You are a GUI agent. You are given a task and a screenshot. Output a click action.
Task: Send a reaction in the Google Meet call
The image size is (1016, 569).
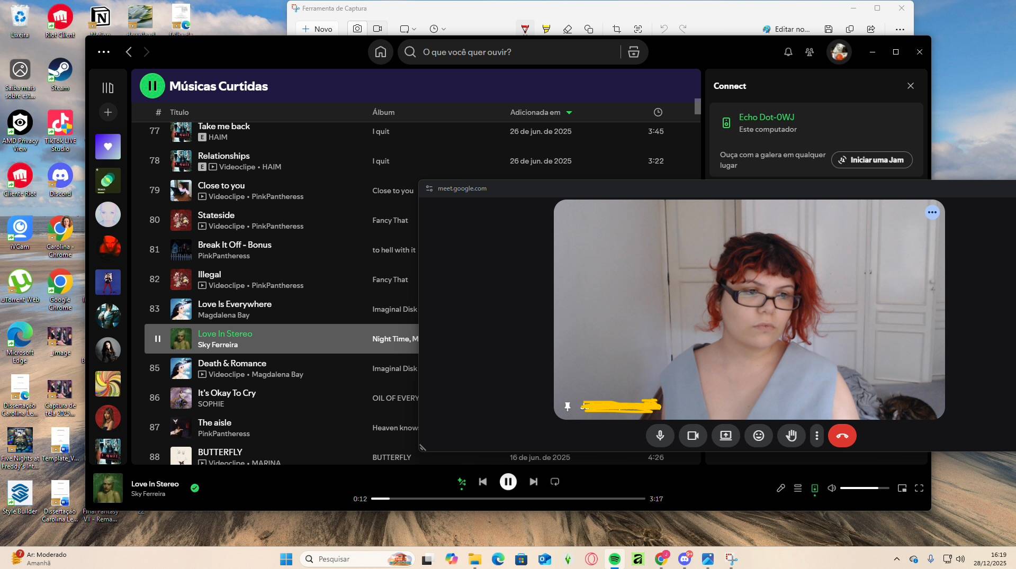point(759,436)
